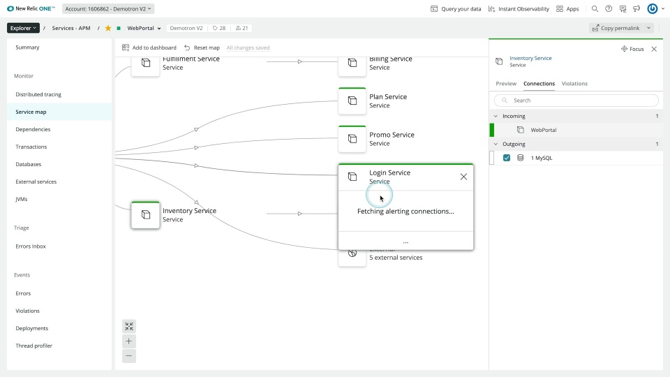
Task: Zoom out on the service map
Action: 129,355
